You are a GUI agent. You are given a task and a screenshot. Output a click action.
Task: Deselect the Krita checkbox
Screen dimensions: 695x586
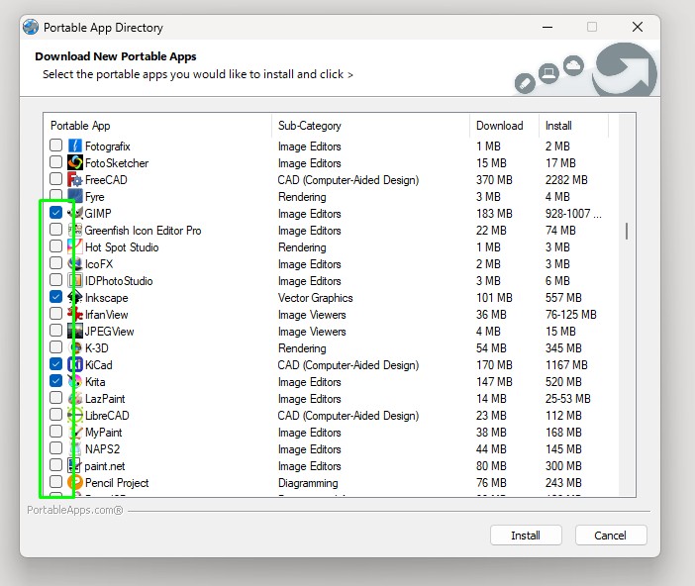[x=55, y=382]
